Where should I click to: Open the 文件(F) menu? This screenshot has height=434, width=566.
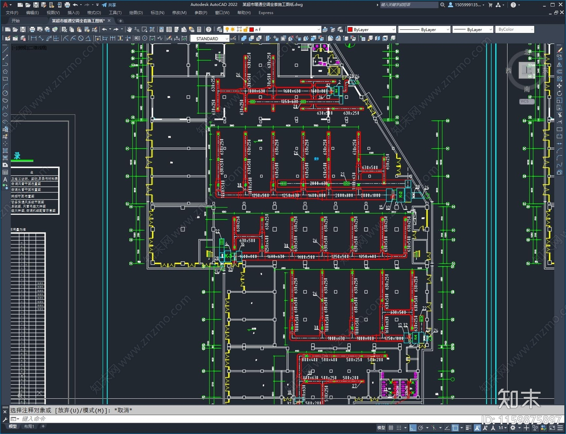tap(12, 13)
